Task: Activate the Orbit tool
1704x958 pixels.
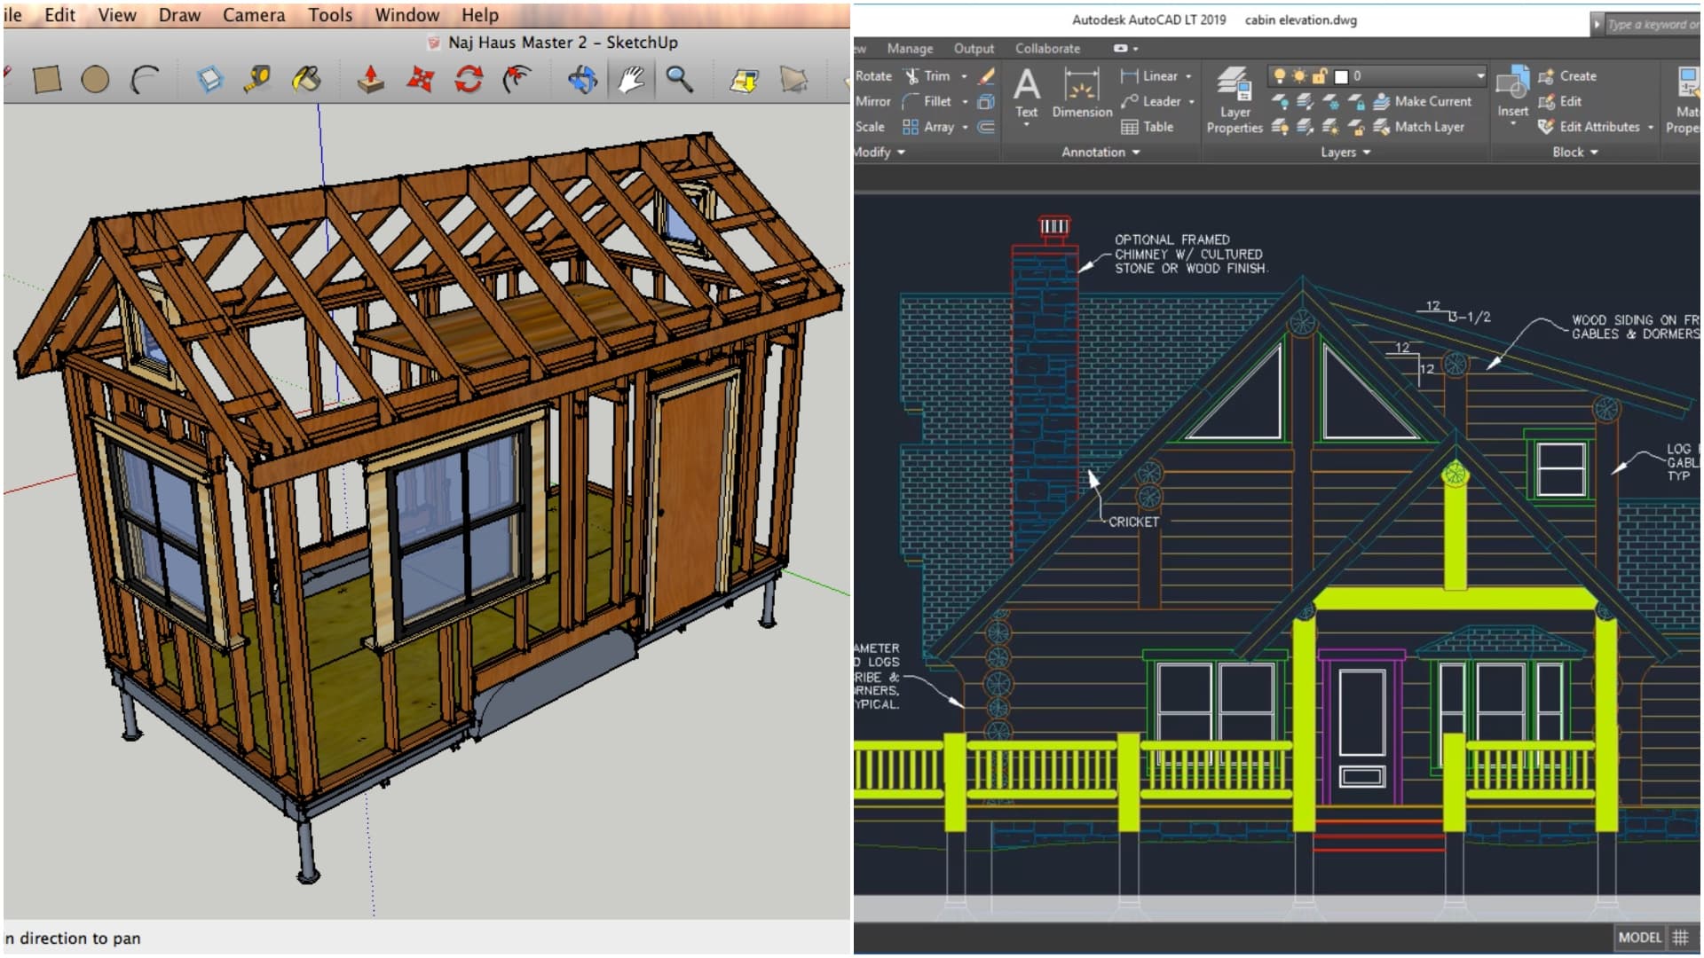Action: coord(581,80)
